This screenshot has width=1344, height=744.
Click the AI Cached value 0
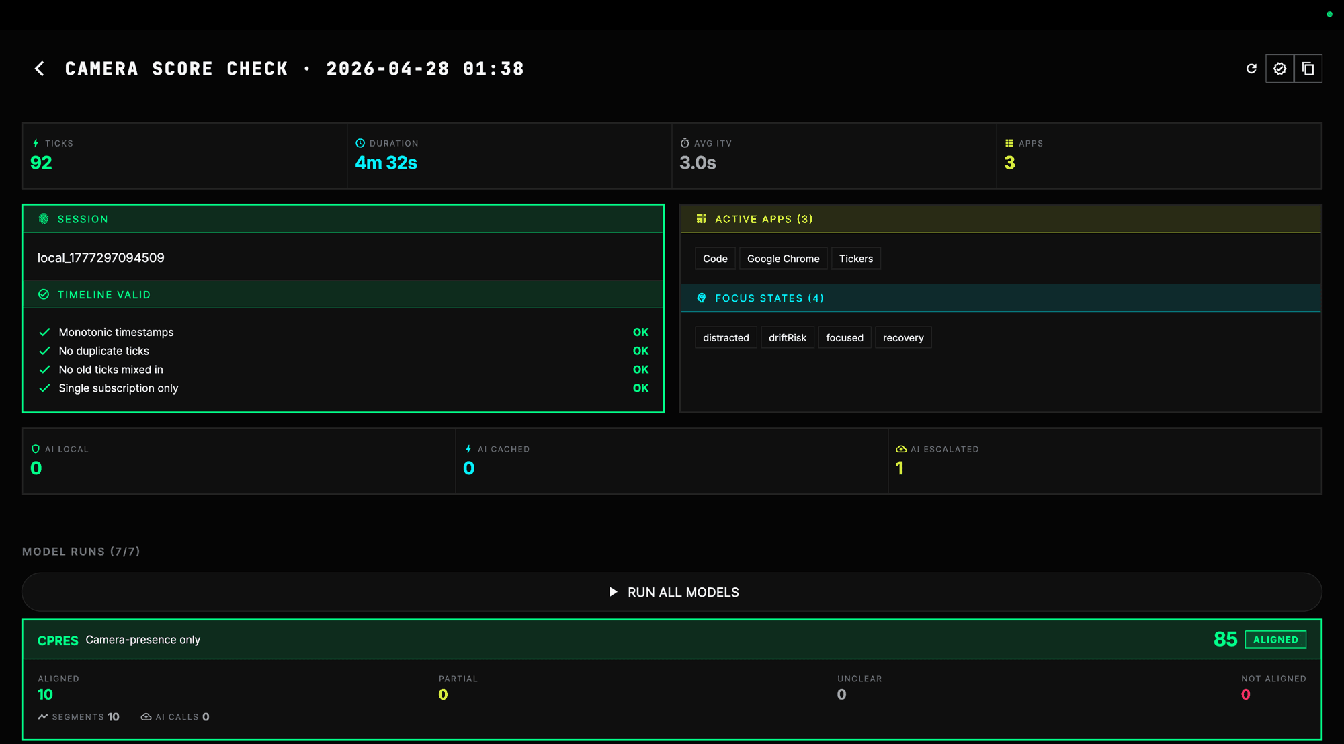click(x=469, y=468)
